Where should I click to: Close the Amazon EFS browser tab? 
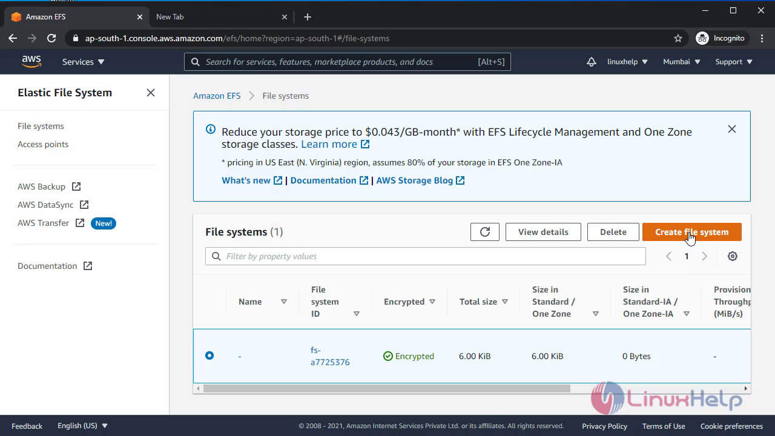(140, 17)
